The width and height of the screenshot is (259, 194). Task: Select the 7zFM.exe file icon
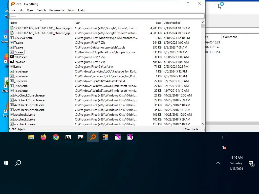12,57
